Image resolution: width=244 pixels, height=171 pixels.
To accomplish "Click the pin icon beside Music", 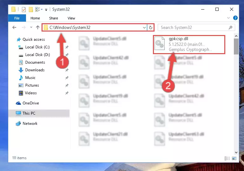I will 67,78.
